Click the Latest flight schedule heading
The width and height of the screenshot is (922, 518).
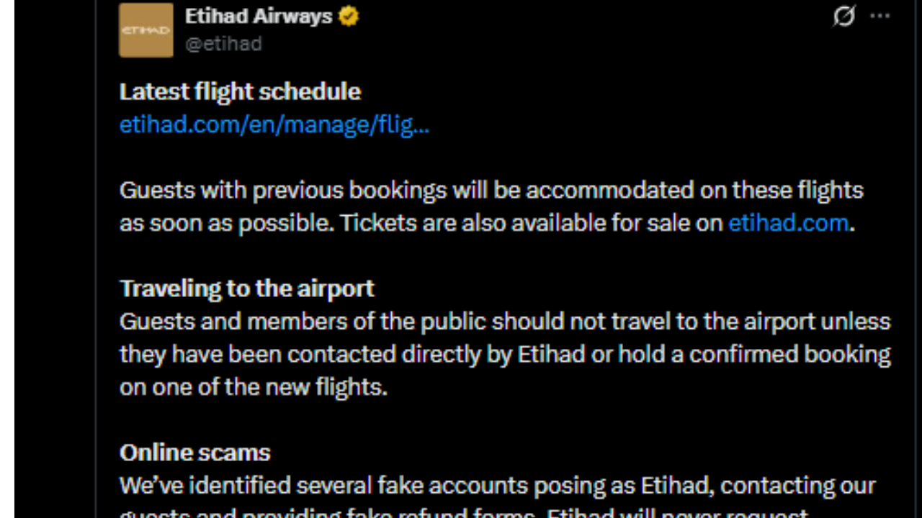click(240, 91)
